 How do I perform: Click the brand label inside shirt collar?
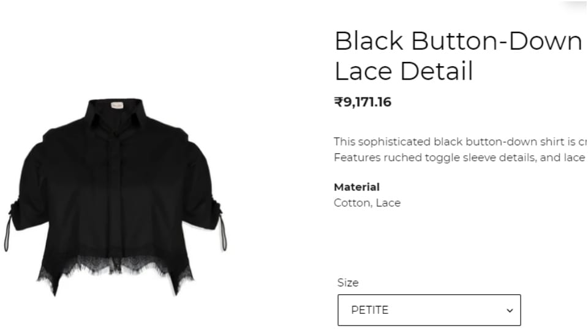116,105
